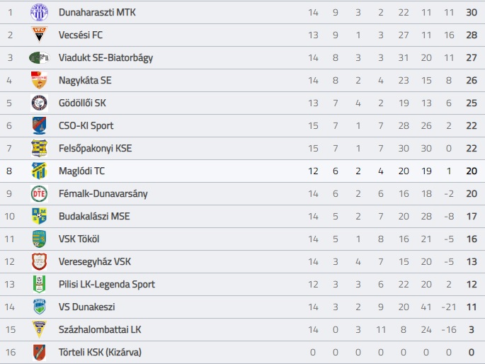485x364 pixels.
Task: Open the VS Dunakeszi team name
Action: 87,307
